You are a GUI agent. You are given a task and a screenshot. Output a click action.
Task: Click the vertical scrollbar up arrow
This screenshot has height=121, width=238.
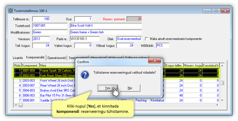pyautogui.click(x=222, y=66)
